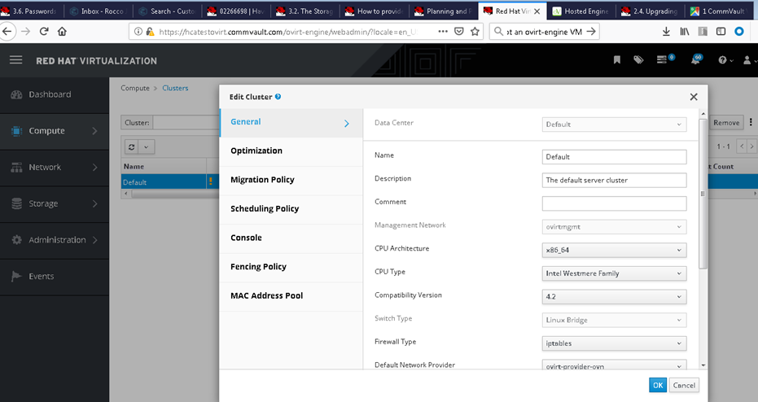Viewport: 758px width, 402px height.
Task: Expand the Administration sidebar menu
Action: pos(54,240)
